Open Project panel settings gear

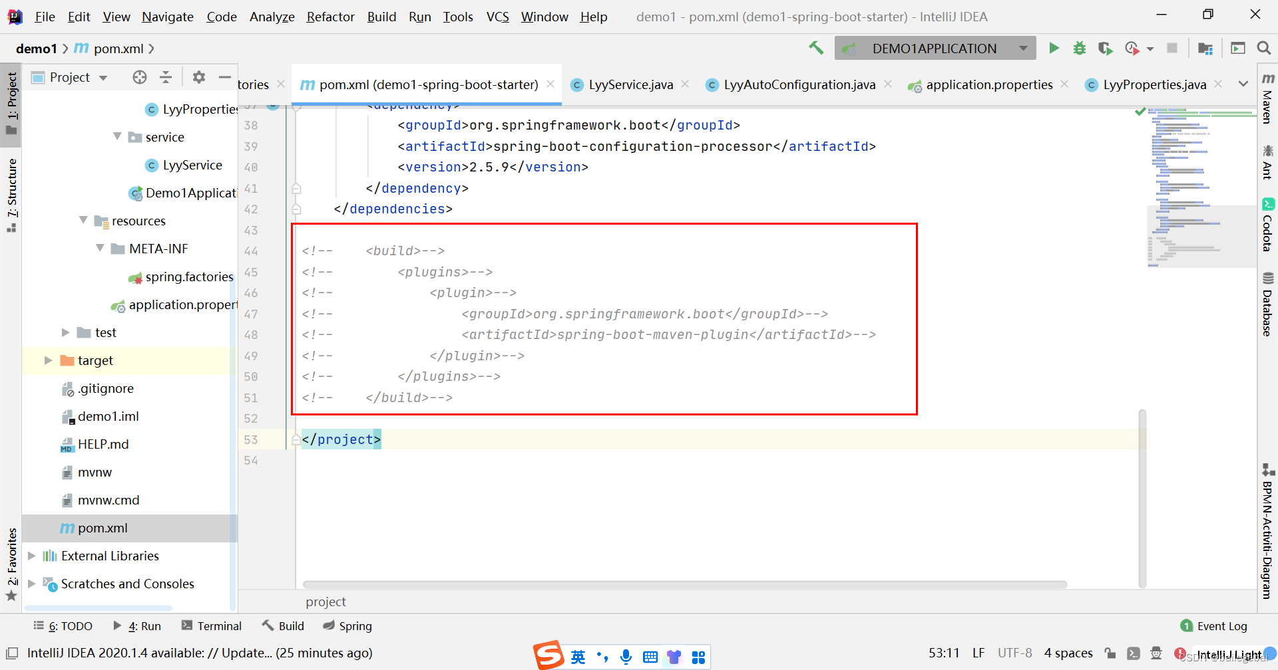coord(198,77)
